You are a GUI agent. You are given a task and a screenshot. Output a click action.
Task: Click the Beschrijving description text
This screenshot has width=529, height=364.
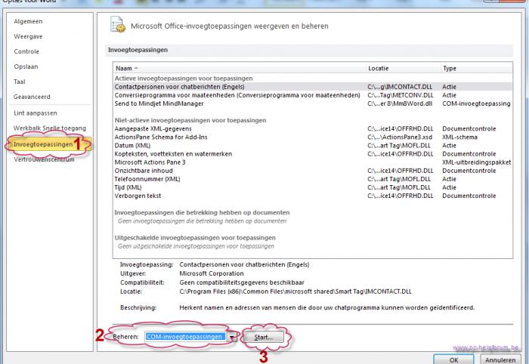coord(327,307)
